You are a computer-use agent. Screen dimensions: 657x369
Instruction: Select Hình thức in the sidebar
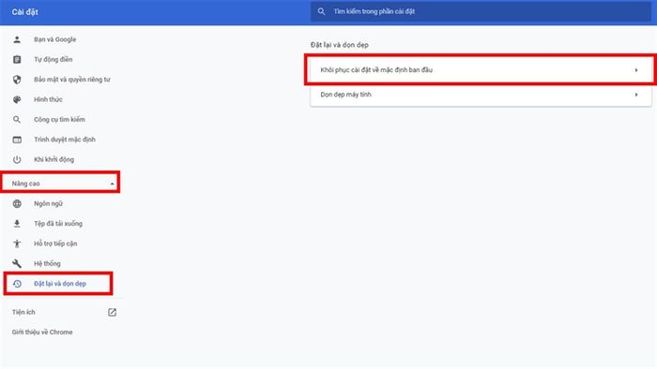pyautogui.click(x=48, y=99)
